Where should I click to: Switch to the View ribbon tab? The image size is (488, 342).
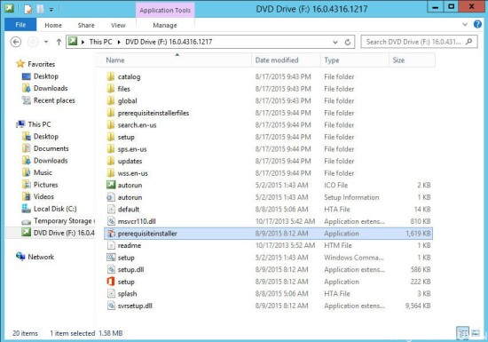point(118,25)
